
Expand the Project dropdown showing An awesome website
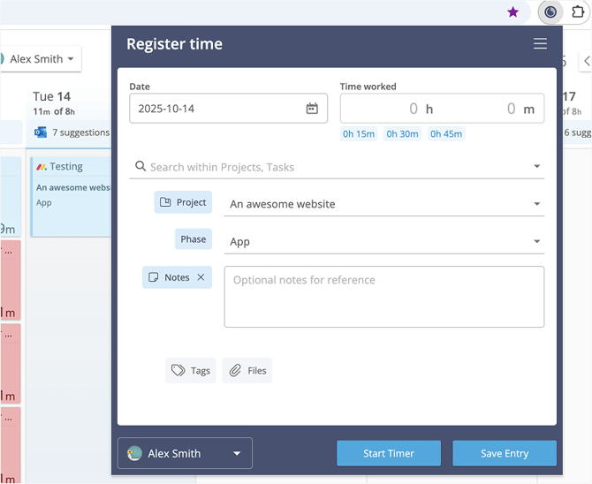[x=536, y=204]
